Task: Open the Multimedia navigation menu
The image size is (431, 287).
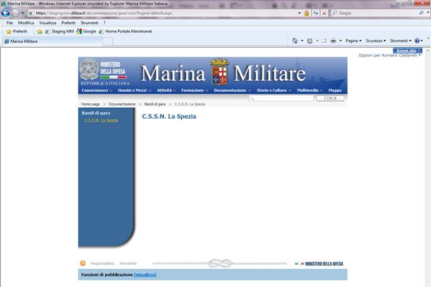Action: pos(310,90)
